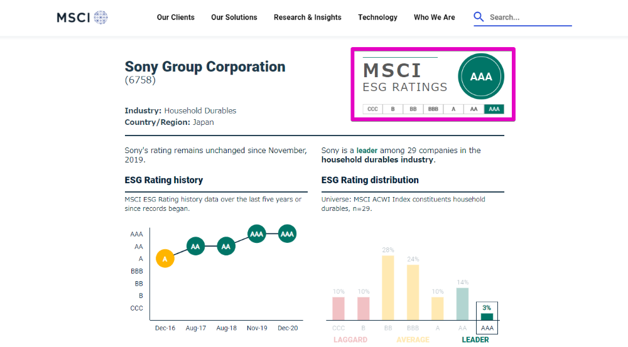Click the 'Japan' country text
The width and height of the screenshot is (628, 347).
coord(203,122)
